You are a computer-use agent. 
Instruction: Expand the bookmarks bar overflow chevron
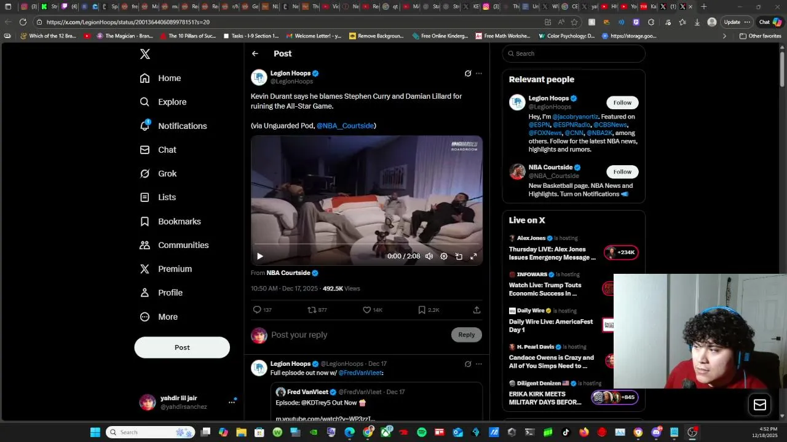724,36
